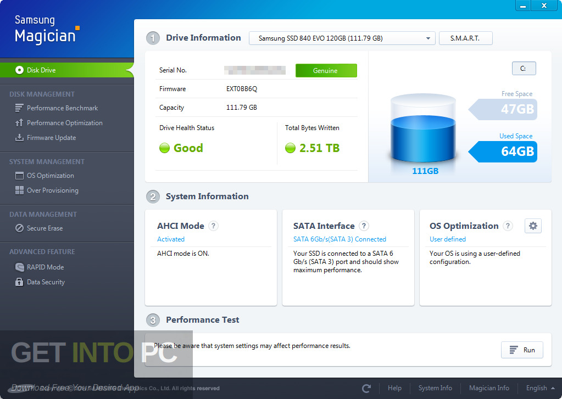
Task: Open Data Security feature
Action: pos(46,282)
